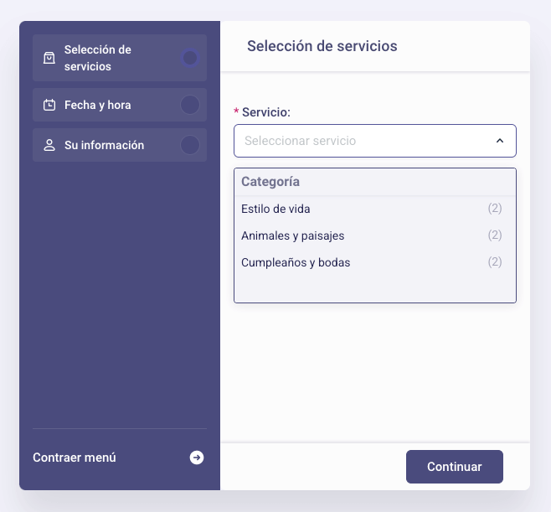Click the step circle for Selección de servicios
The image size is (551, 512).
(190, 58)
